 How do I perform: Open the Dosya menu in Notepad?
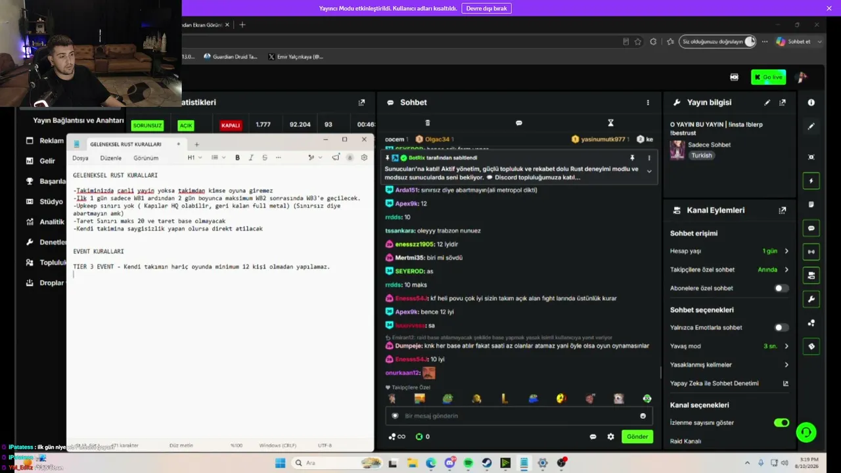[80, 158]
